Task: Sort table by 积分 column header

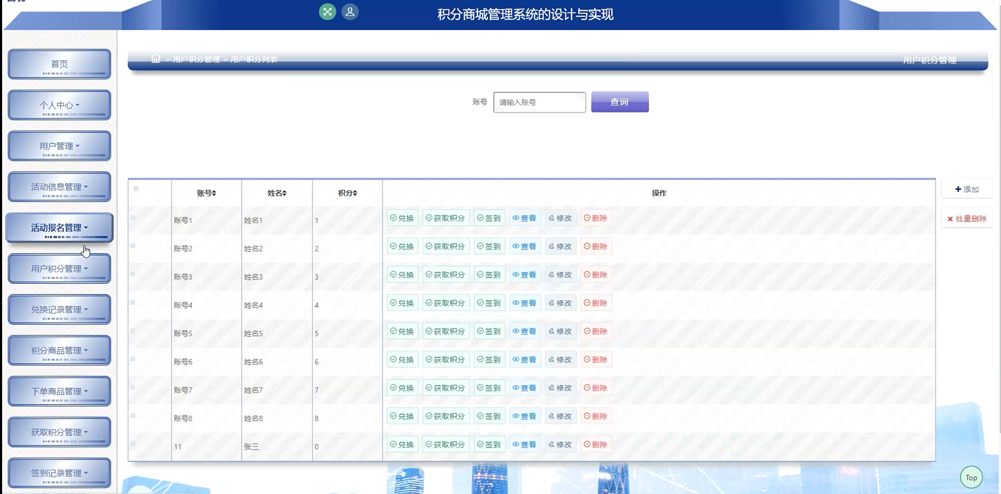Action: (x=347, y=193)
